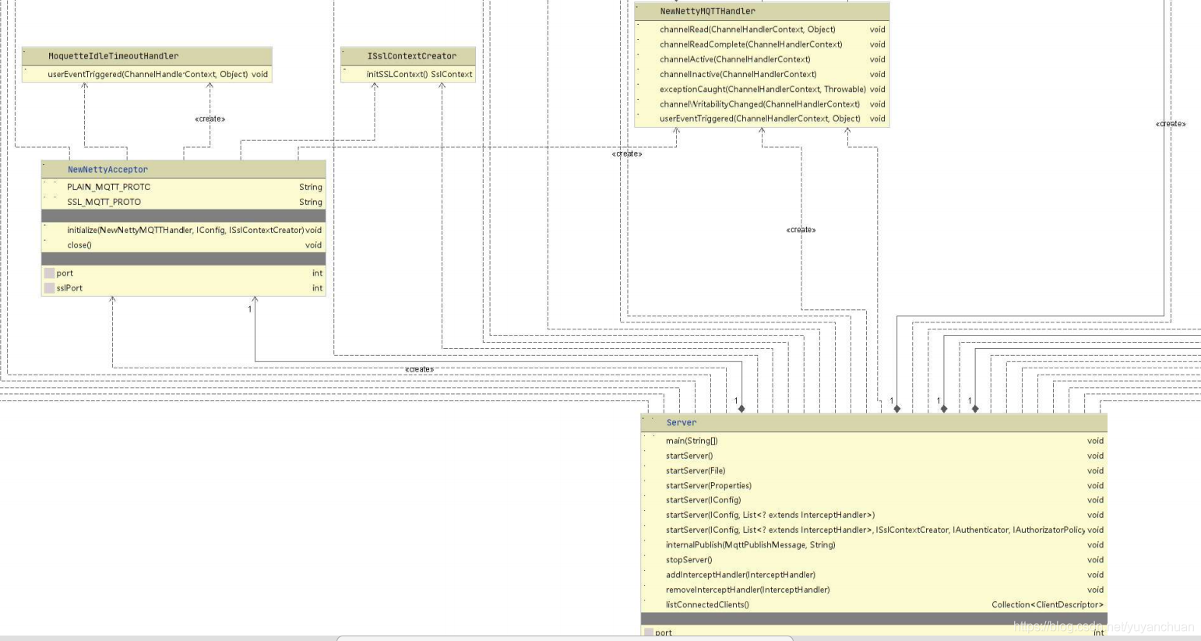
Task: Select the initSSLContext() method row
Action: 408,75
